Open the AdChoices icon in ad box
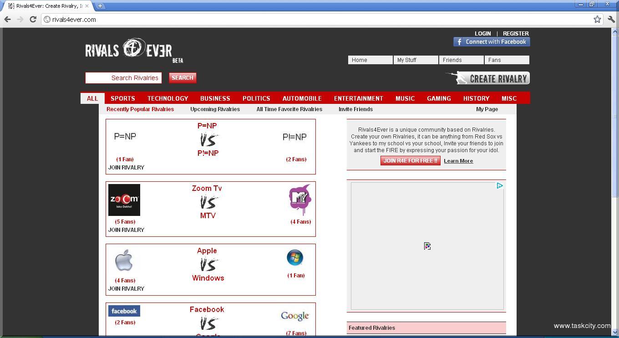Screen dimensions: 619x338 click(499, 186)
